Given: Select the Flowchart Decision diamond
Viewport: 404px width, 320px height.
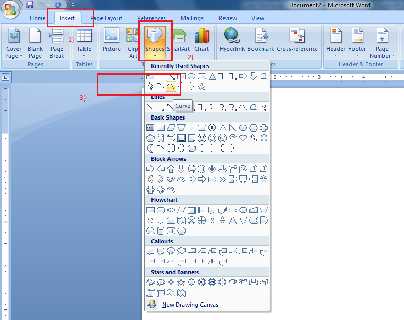Looking at the screenshot, I should click(x=171, y=210).
